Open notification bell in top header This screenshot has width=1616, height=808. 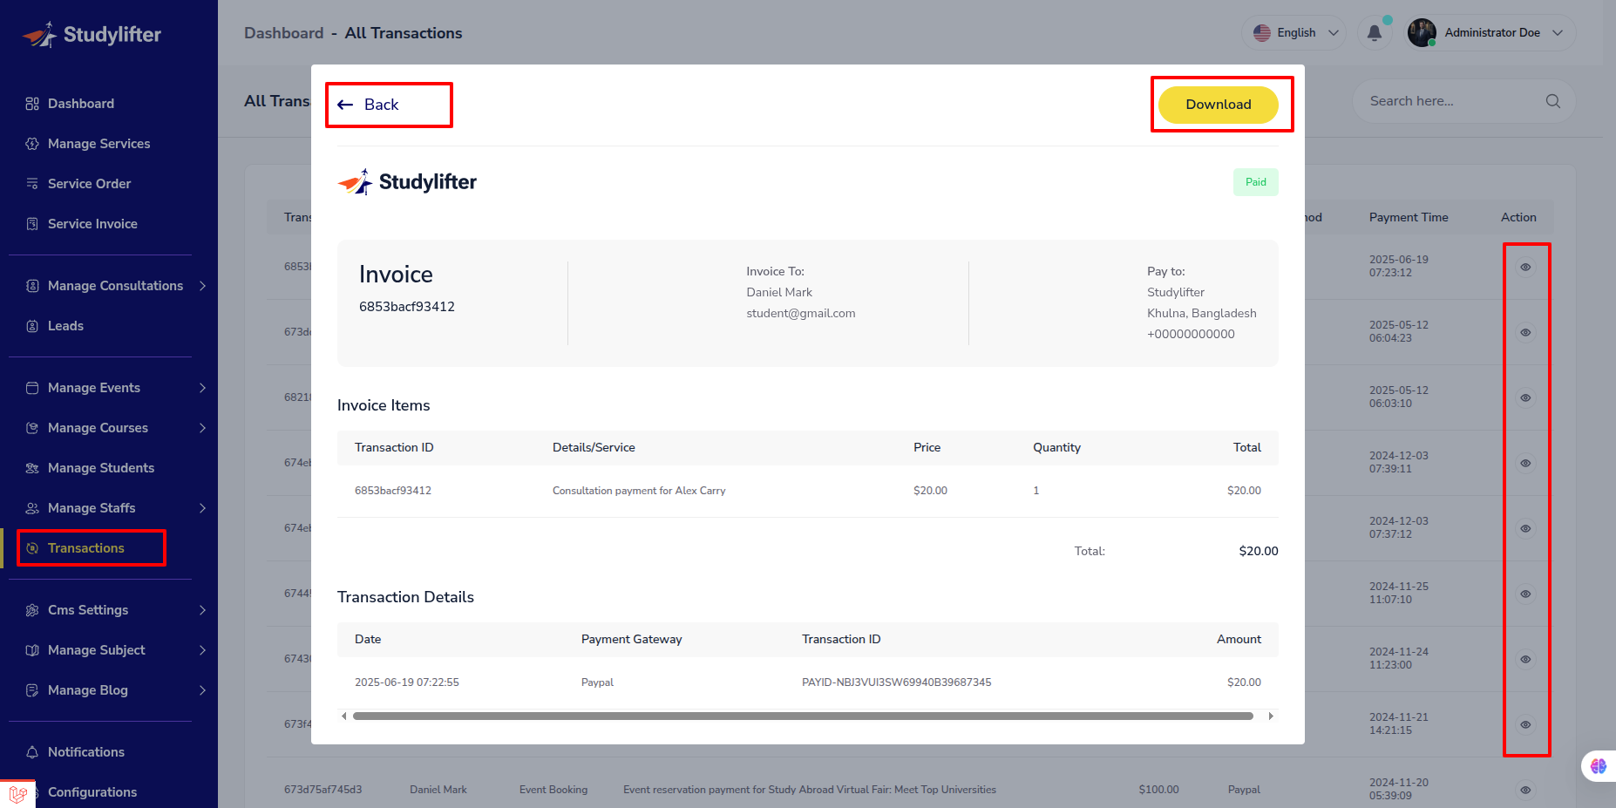tap(1375, 33)
